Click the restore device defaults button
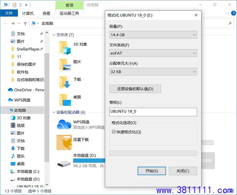237x195 pixels. pyautogui.click(x=135, y=89)
